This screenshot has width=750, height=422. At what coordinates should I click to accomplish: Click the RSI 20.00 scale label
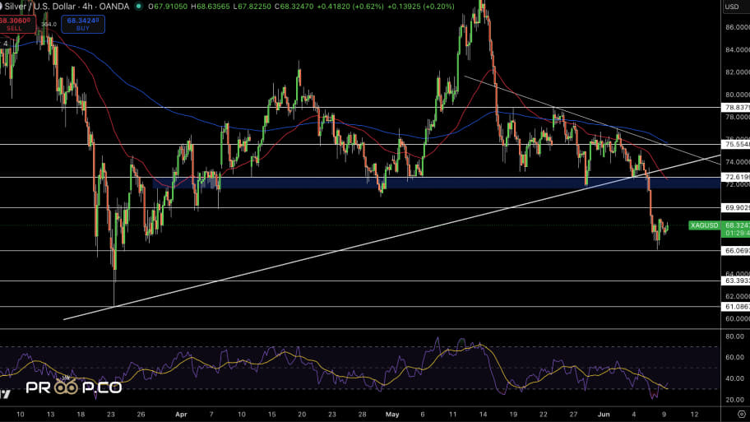click(734, 400)
